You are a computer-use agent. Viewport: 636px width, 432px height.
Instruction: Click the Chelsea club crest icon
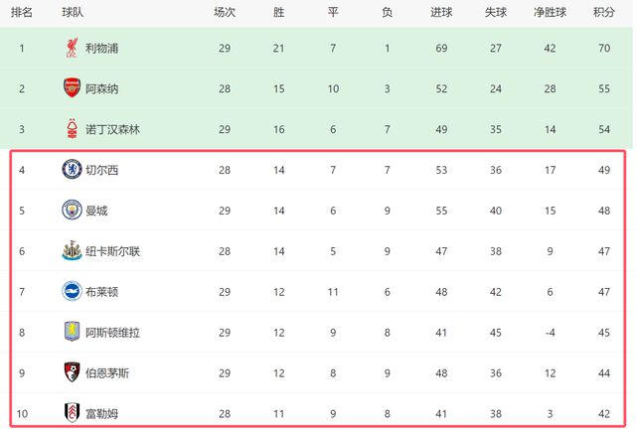(72, 170)
